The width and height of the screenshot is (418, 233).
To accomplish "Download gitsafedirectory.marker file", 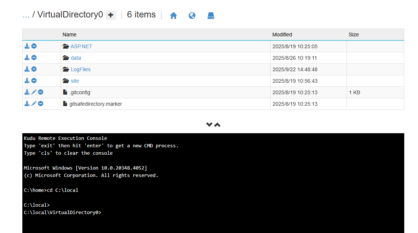I will pyautogui.click(x=27, y=104).
